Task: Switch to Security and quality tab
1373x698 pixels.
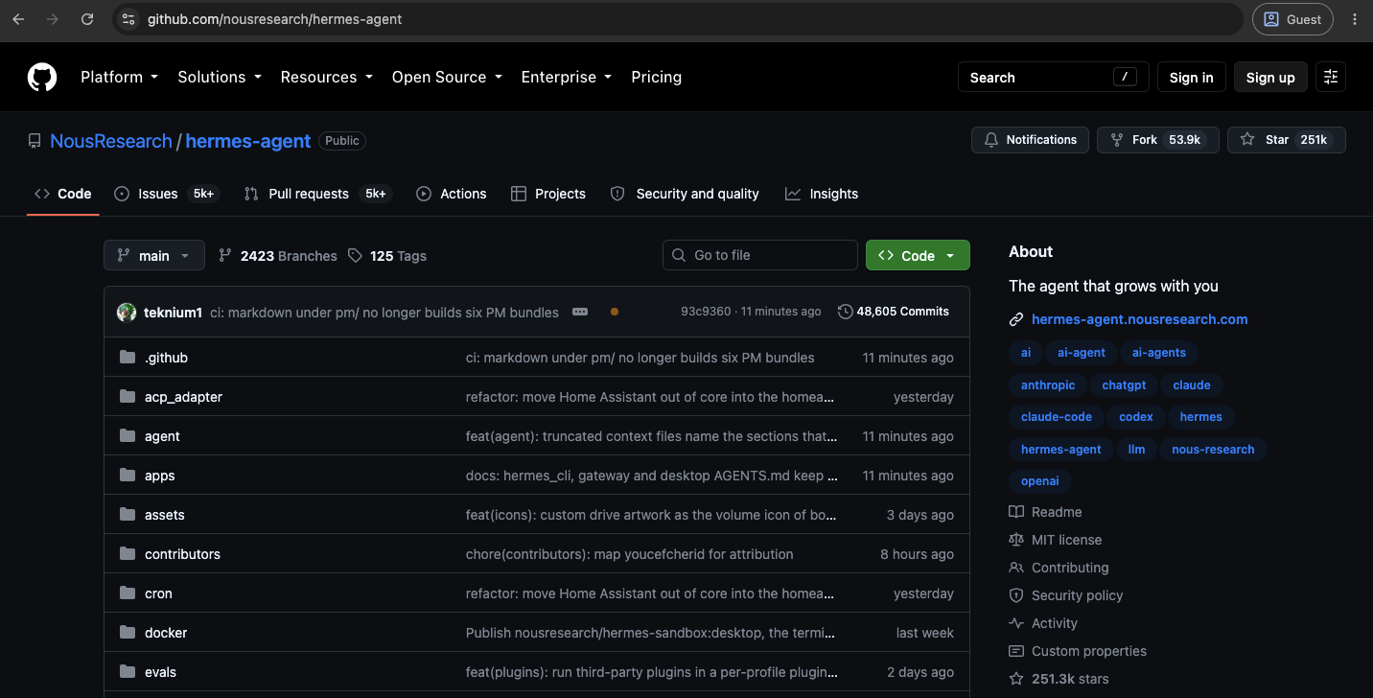Action: [685, 194]
